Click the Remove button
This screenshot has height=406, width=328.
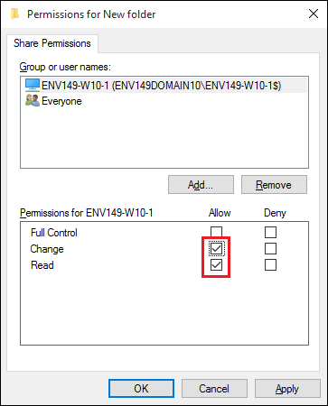tap(274, 185)
